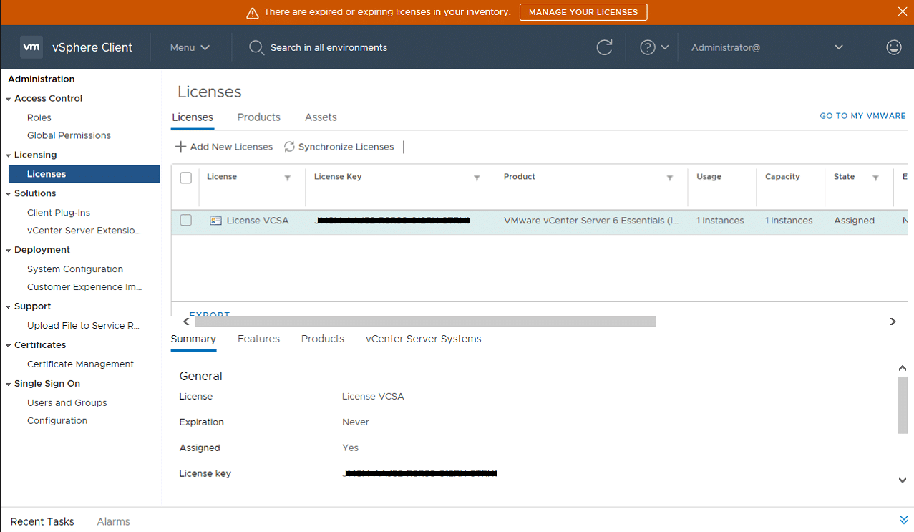Click the search magnifier icon
The width and height of the screenshot is (914, 532).
coord(256,47)
